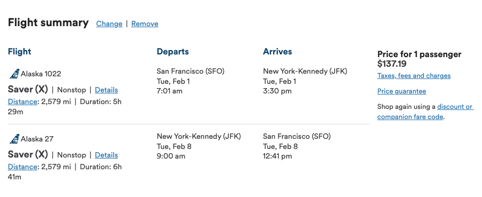Select the Flight summary heading
Screen dimensions: 482x197
click(48, 22)
